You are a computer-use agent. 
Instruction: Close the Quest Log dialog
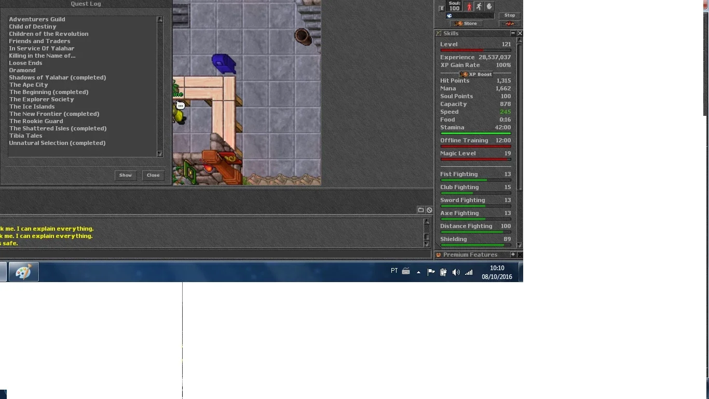(x=153, y=175)
